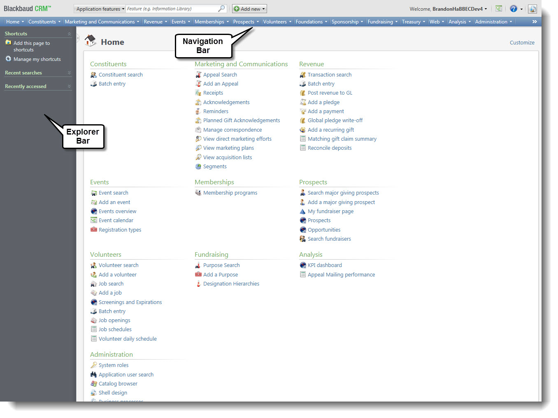
Task: Click the Manage my shortcuts gear icon
Action: [8, 59]
